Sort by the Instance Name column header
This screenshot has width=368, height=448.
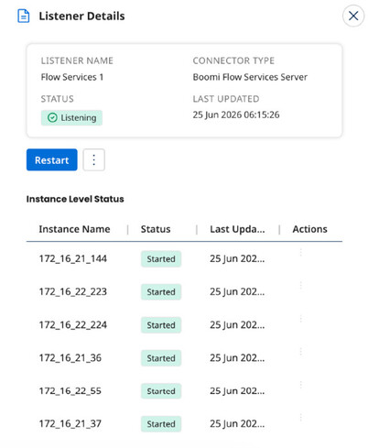[74, 229]
